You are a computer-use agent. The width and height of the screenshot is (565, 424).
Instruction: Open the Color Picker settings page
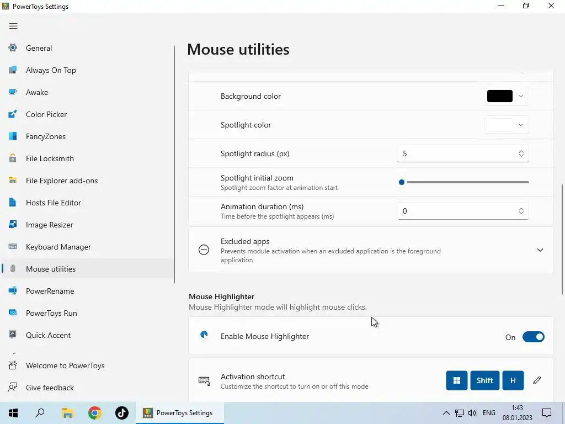point(88,114)
